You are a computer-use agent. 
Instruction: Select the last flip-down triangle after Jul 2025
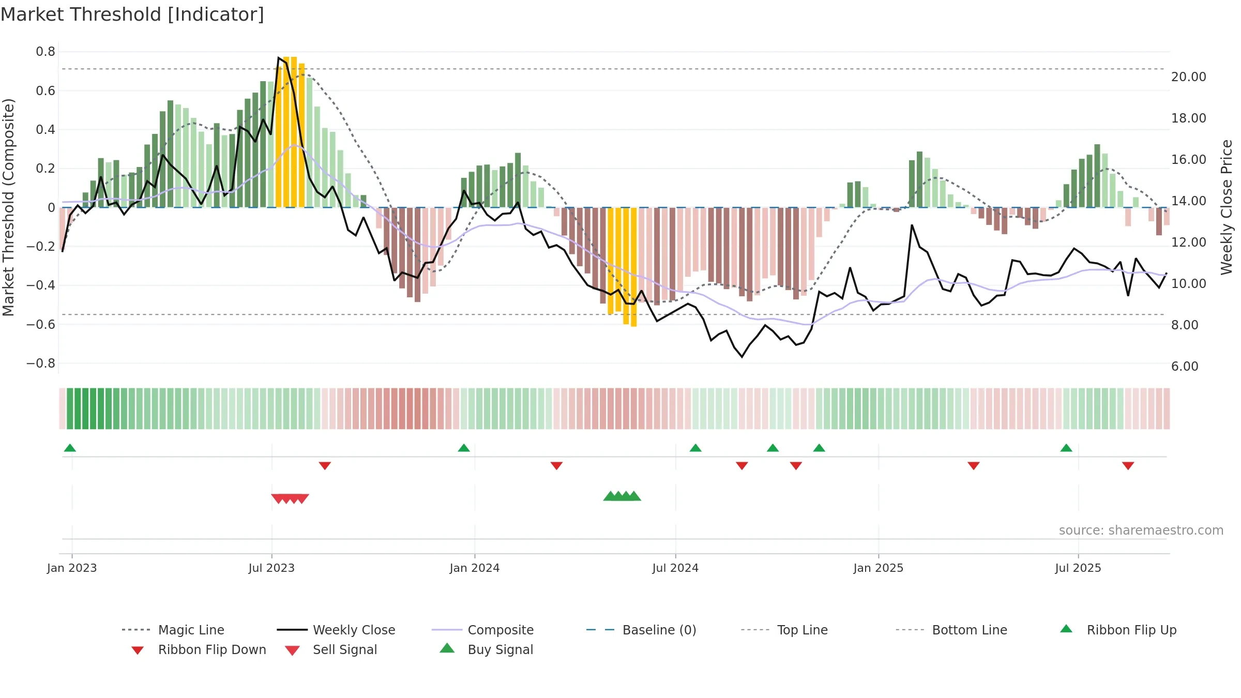pyautogui.click(x=1128, y=466)
